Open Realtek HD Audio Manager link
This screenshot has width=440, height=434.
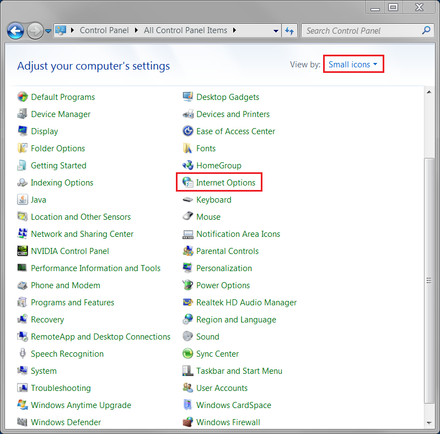pos(246,303)
